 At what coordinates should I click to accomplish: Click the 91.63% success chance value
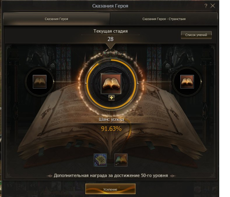pos(111,129)
